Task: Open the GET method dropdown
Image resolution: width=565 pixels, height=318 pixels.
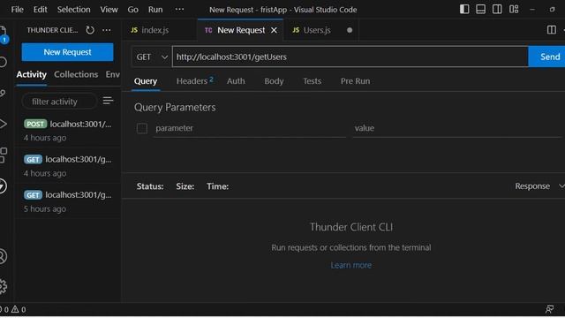Action: (x=151, y=57)
